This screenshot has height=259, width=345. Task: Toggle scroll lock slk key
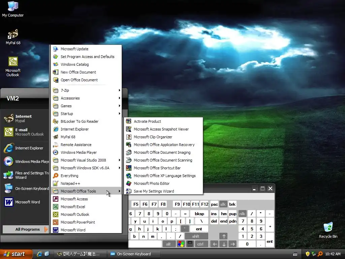(223, 204)
